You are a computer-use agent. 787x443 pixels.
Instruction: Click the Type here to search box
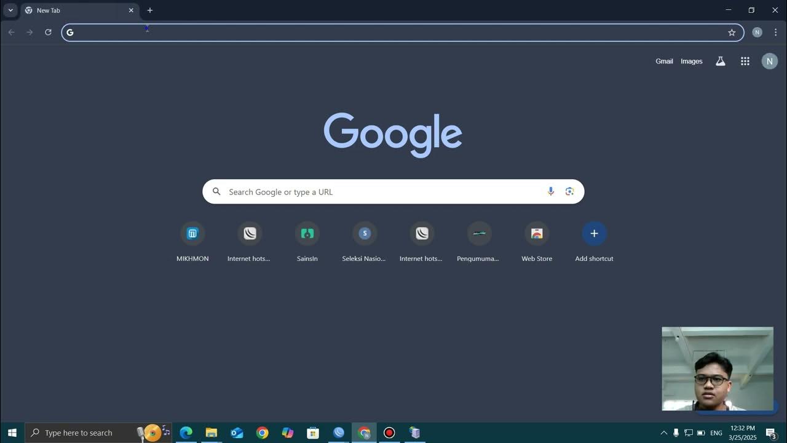coord(98,433)
